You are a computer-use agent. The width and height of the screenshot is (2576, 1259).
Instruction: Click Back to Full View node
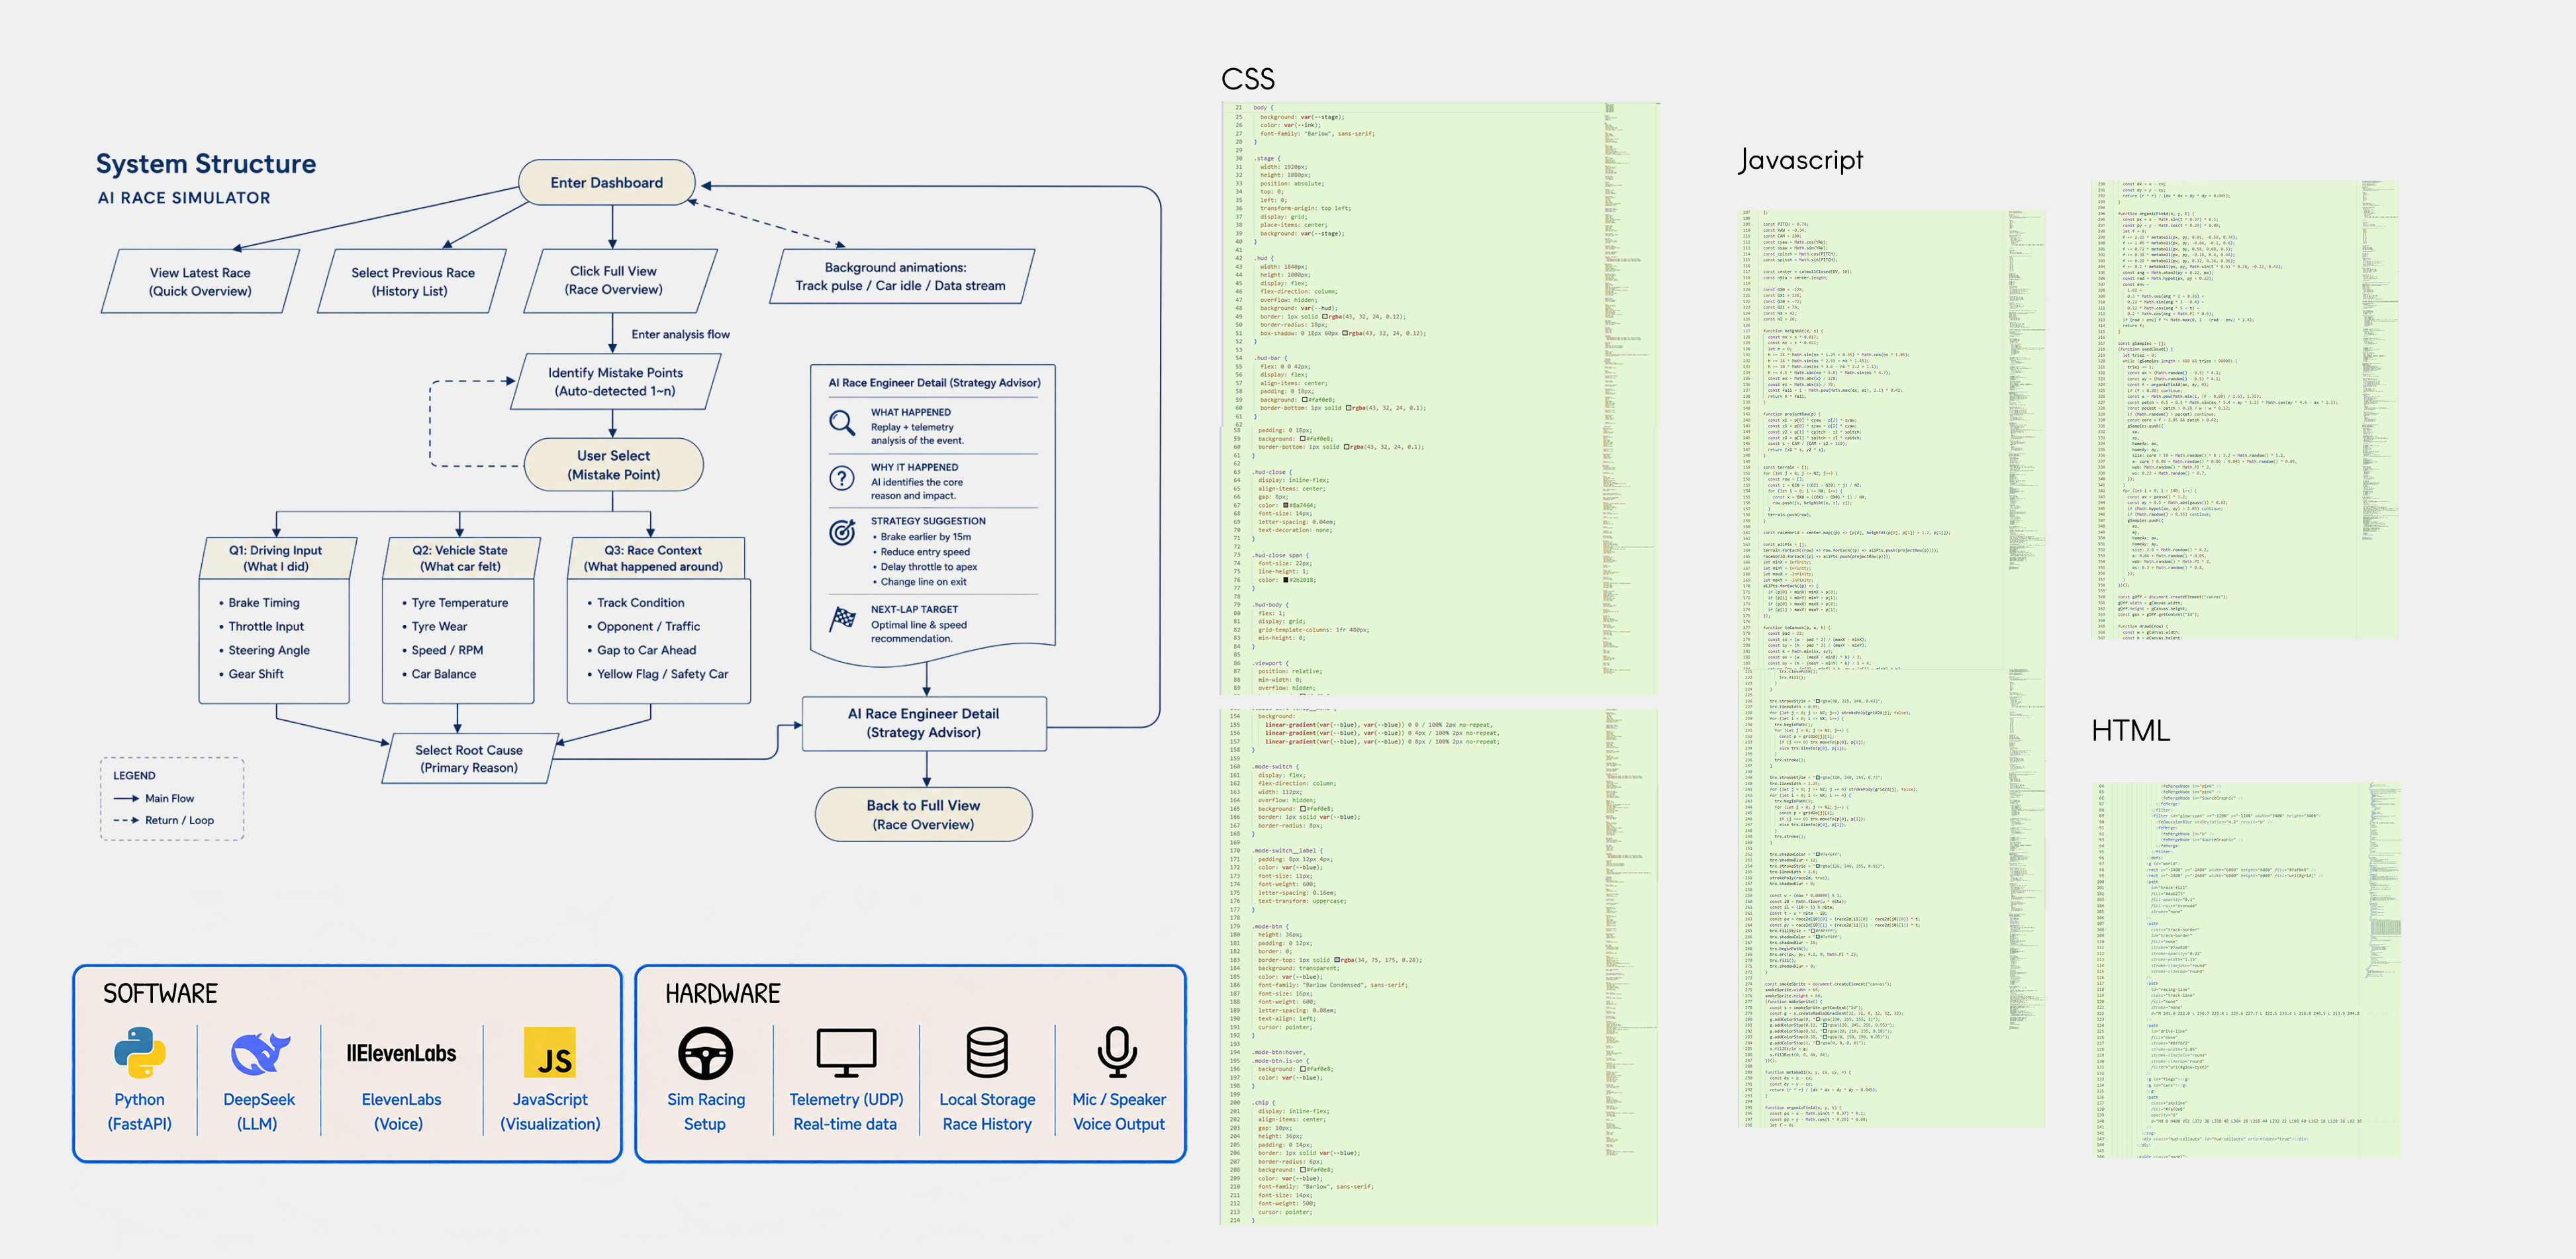pos(923,815)
